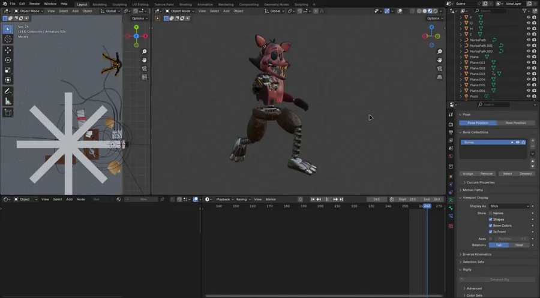Expand Custom Properties subpanel
This screenshot has width=540, height=298.
(x=480, y=182)
